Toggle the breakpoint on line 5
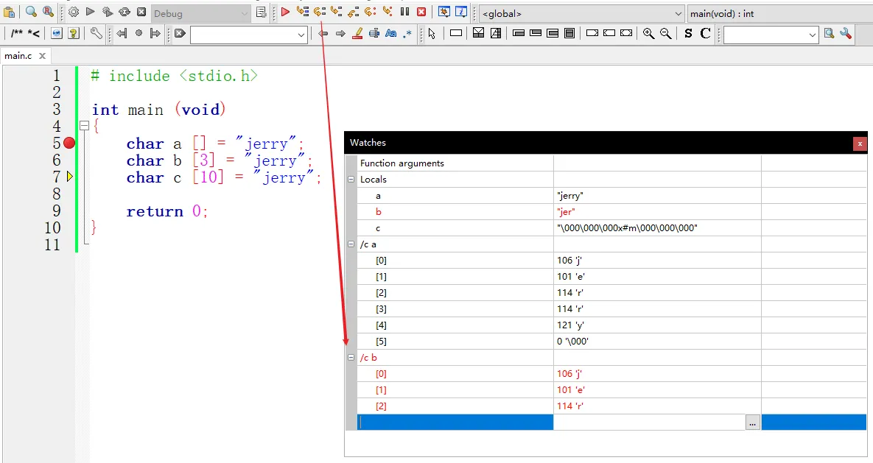 [x=69, y=143]
